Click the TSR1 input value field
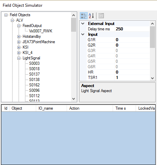Screen dimensions: 157x165 (x=132, y=78)
